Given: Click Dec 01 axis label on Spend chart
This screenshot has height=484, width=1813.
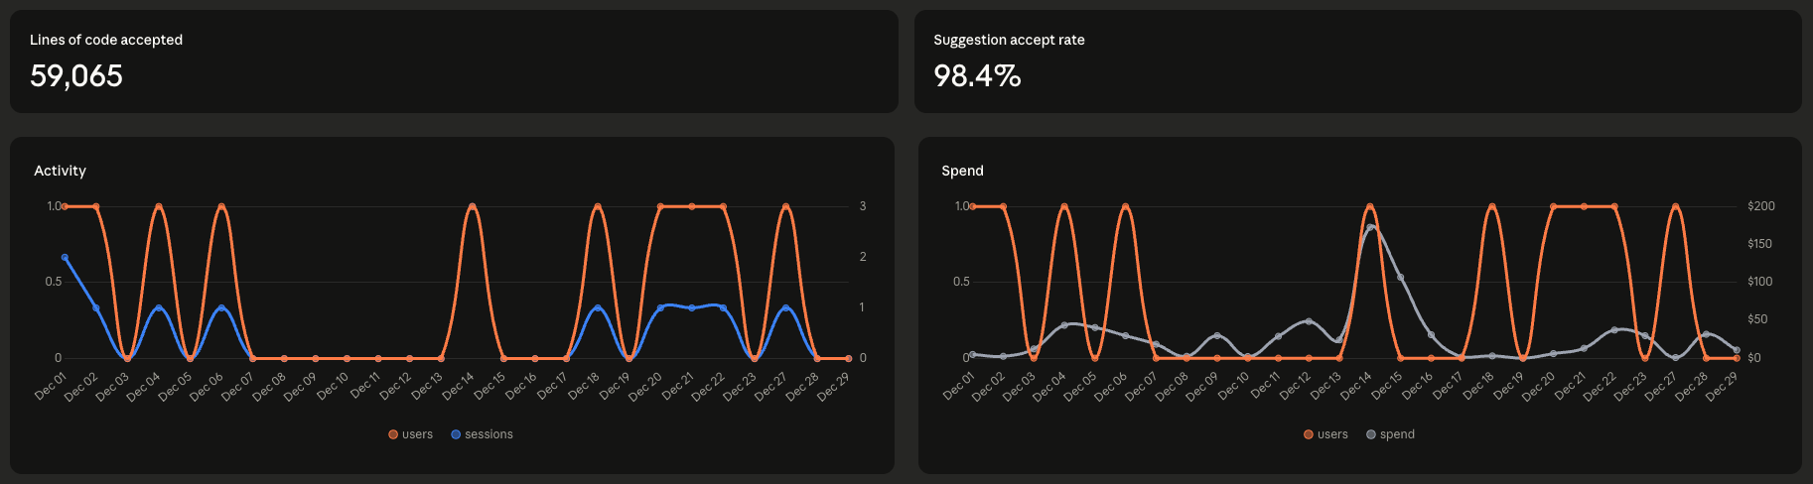Looking at the screenshot, I should [960, 387].
